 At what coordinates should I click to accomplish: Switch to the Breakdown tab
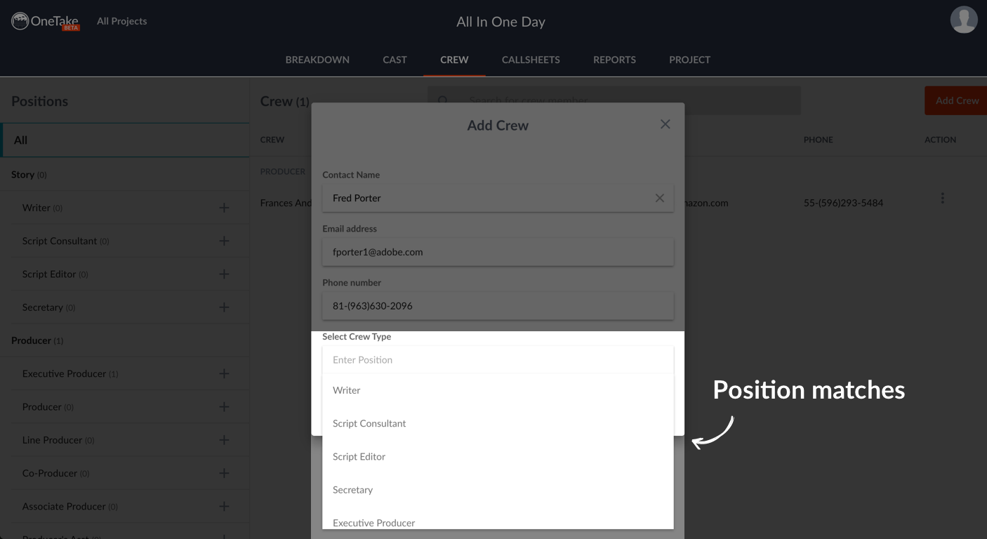pyautogui.click(x=317, y=60)
